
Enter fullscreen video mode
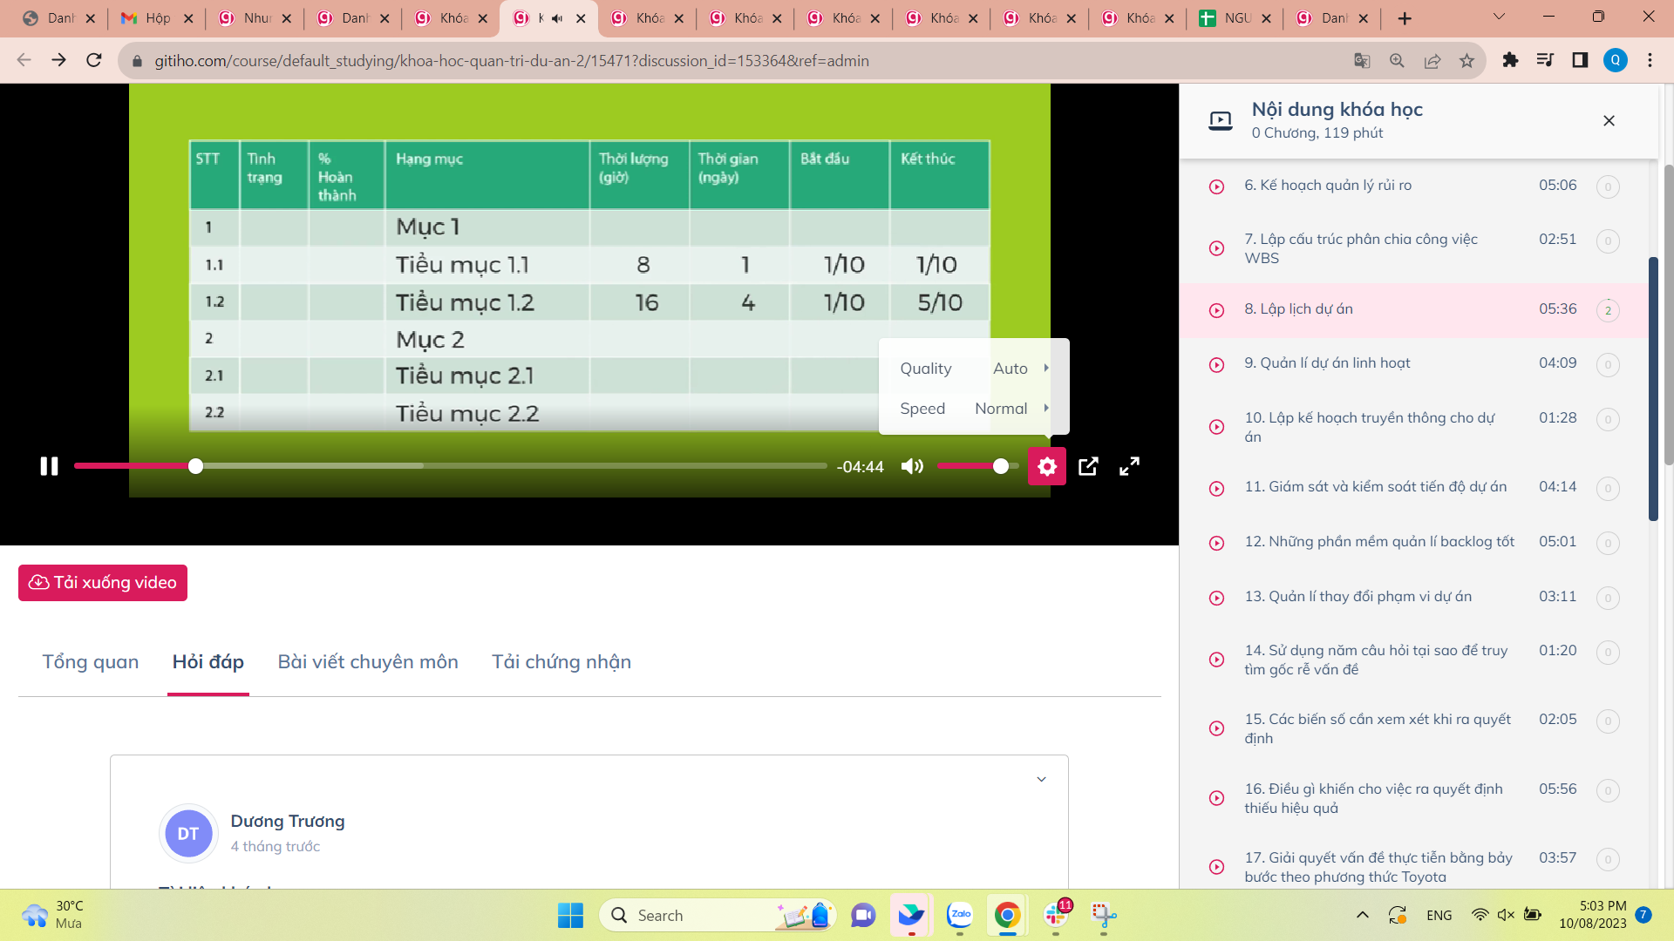click(x=1129, y=466)
